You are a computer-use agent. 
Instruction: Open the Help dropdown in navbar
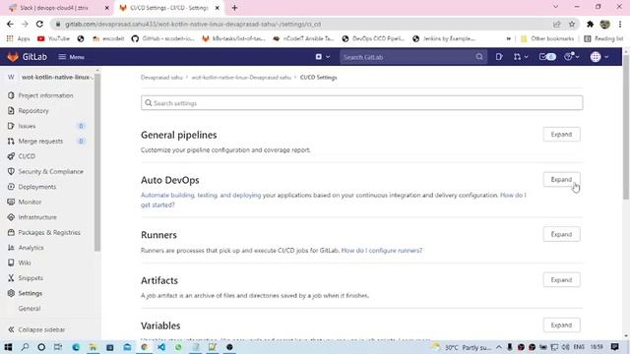pyautogui.click(x=572, y=57)
